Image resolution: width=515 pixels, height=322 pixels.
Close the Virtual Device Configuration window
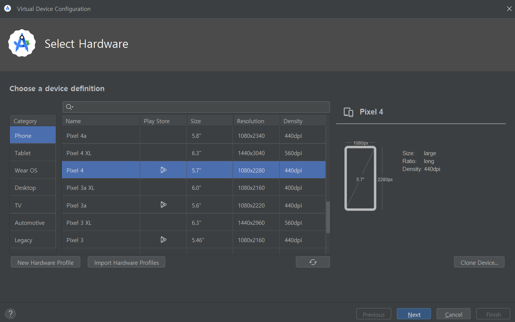(x=509, y=9)
